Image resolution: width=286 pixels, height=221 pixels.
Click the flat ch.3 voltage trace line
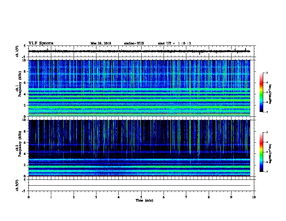coord(139,186)
